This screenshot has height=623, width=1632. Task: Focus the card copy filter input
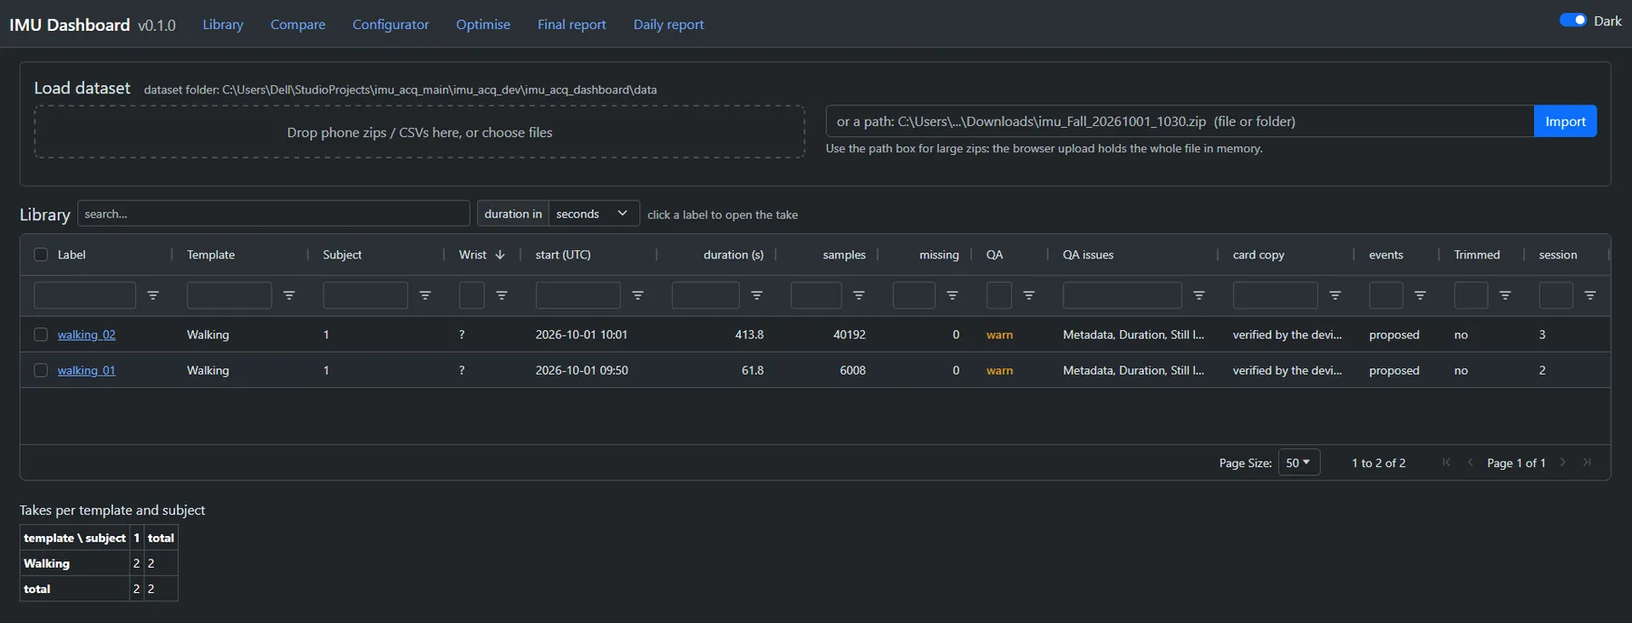(x=1275, y=296)
